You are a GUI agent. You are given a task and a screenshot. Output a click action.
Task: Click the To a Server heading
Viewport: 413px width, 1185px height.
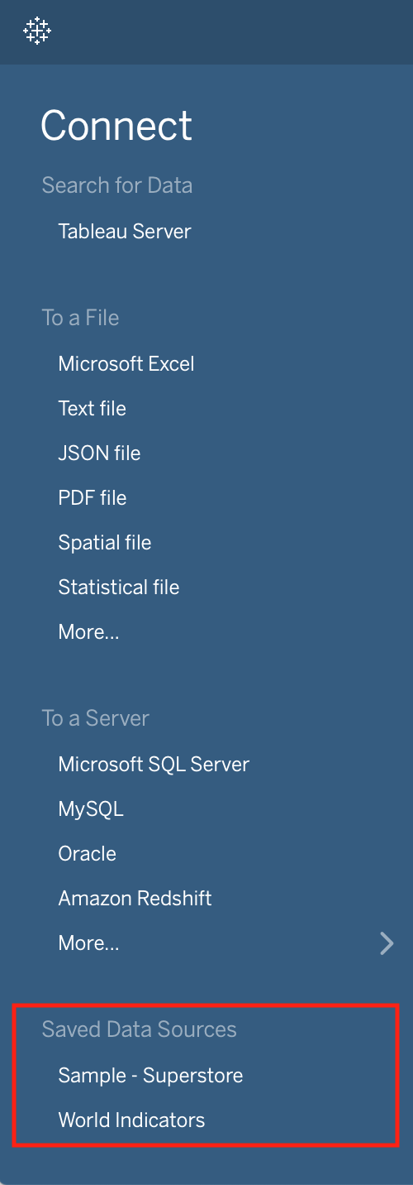tap(96, 718)
